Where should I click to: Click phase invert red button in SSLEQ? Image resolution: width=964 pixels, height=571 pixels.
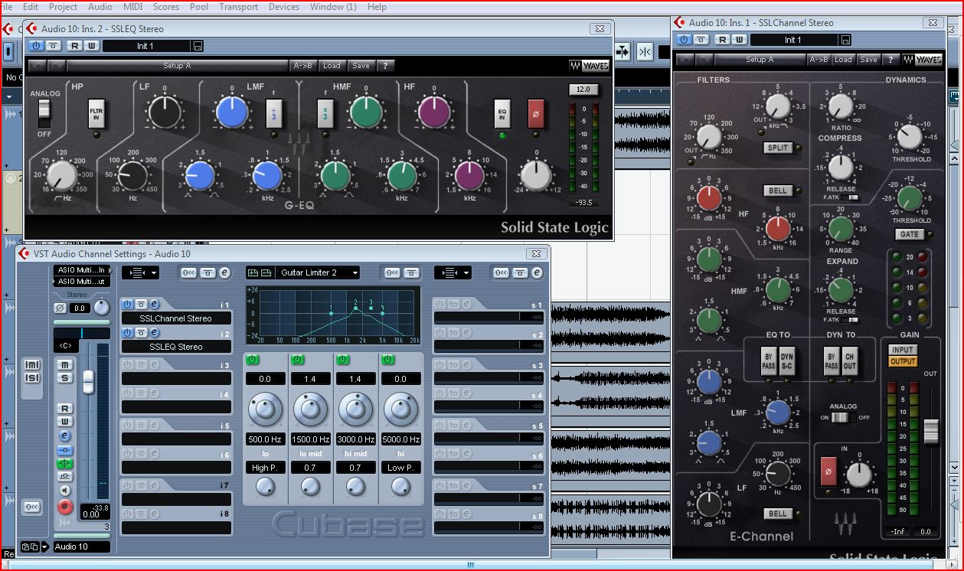click(x=536, y=113)
